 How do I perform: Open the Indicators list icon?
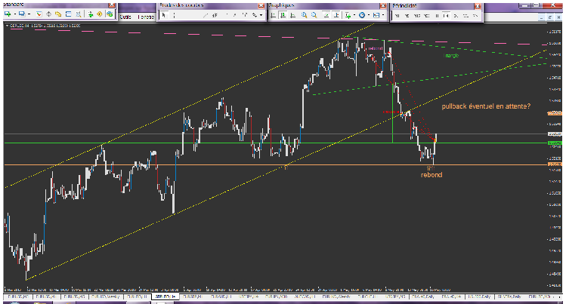pyautogui.click(x=348, y=15)
